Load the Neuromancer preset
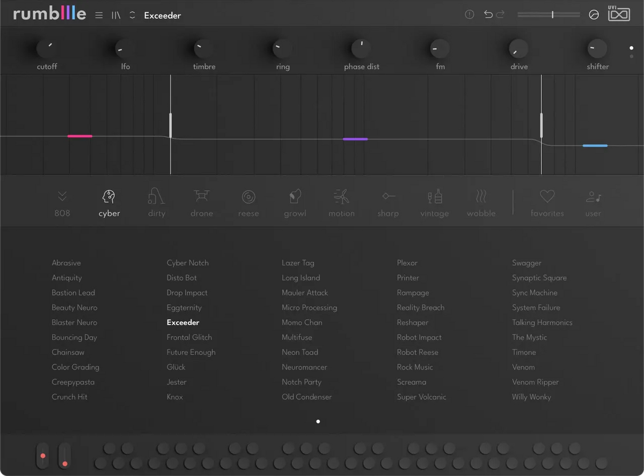644x476 pixels. [304, 367]
